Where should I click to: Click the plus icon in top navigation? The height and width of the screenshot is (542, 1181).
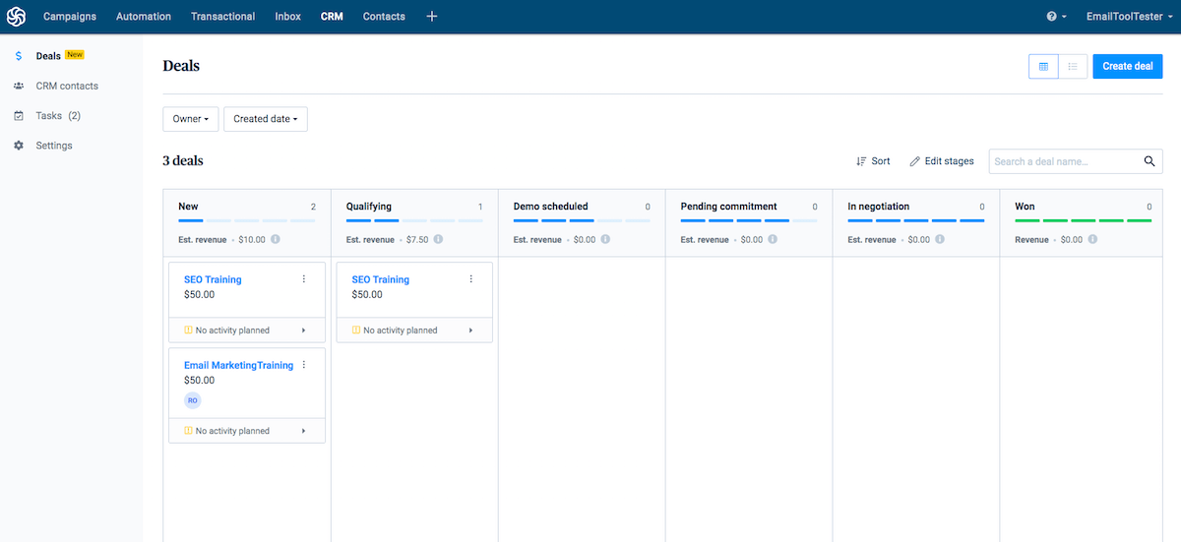click(x=431, y=17)
